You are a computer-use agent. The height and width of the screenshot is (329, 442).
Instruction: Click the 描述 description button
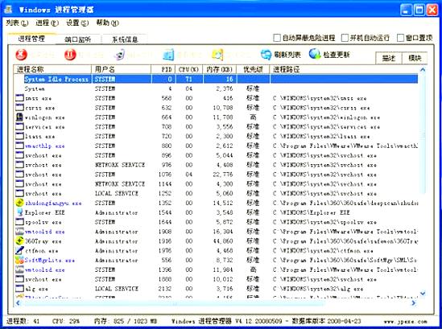389,58
